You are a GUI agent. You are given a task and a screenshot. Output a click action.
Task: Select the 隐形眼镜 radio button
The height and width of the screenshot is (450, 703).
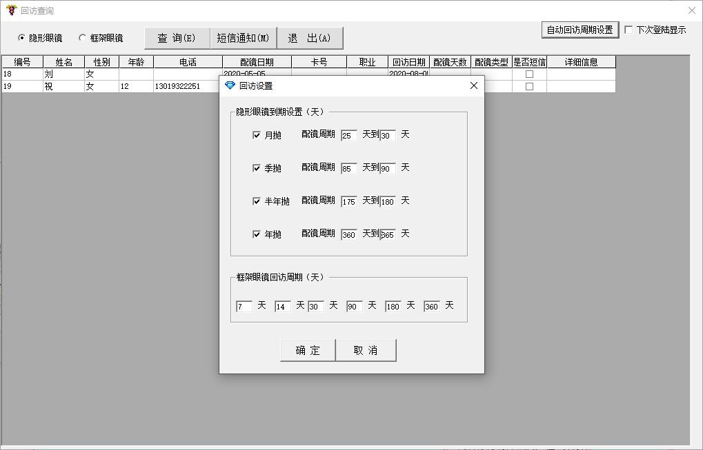click(21, 38)
